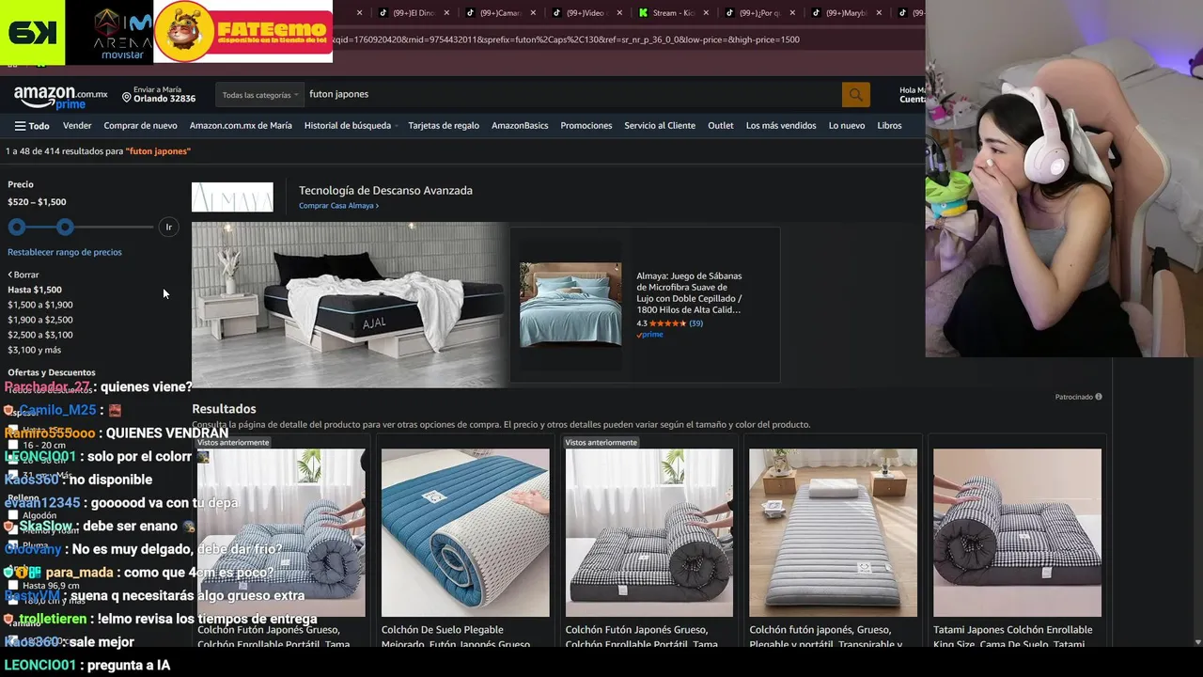Check the Algodón filling checkbox

pyautogui.click(x=13, y=515)
